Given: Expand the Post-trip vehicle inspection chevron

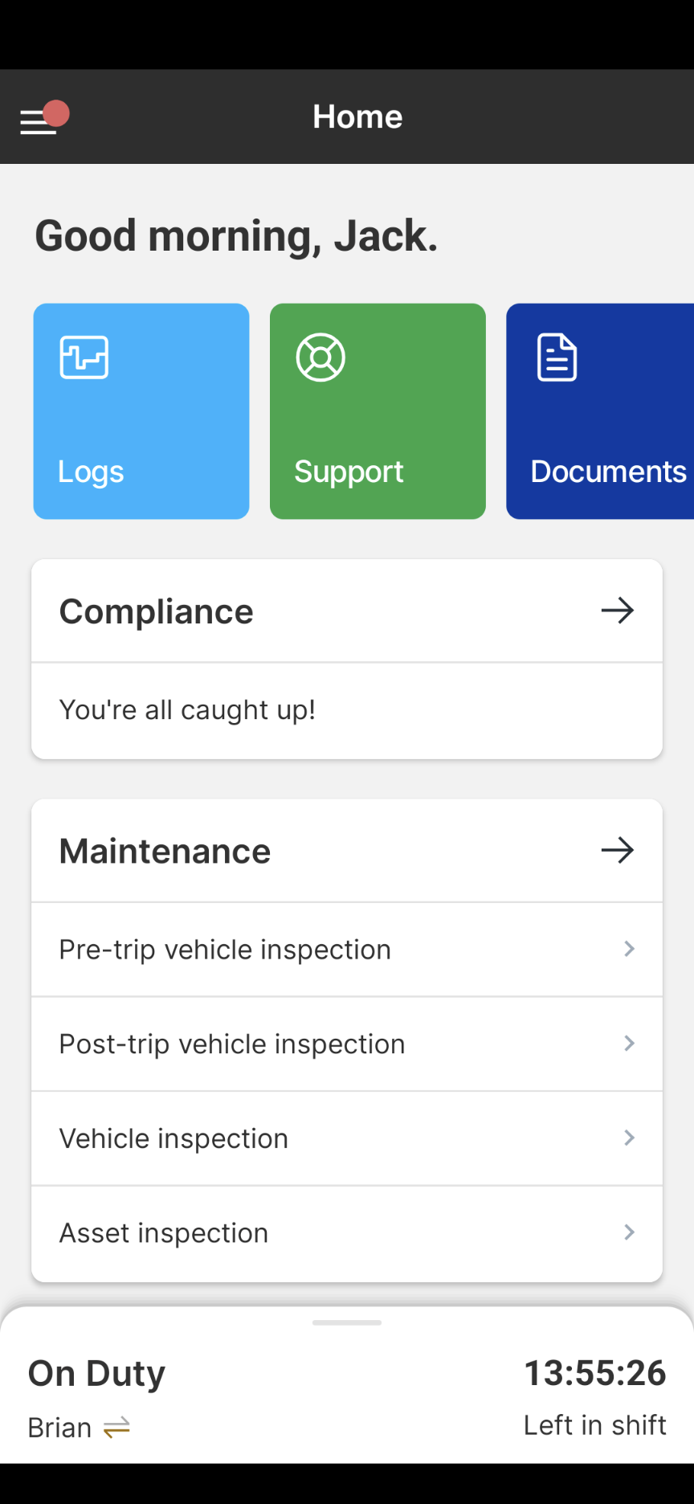Looking at the screenshot, I should tap(629, 1044).
